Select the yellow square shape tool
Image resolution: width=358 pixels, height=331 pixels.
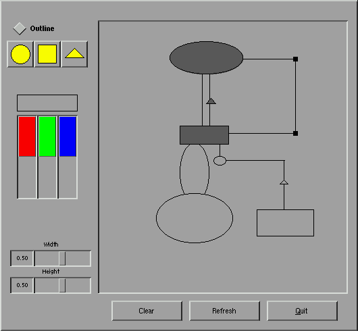point(47,54)
